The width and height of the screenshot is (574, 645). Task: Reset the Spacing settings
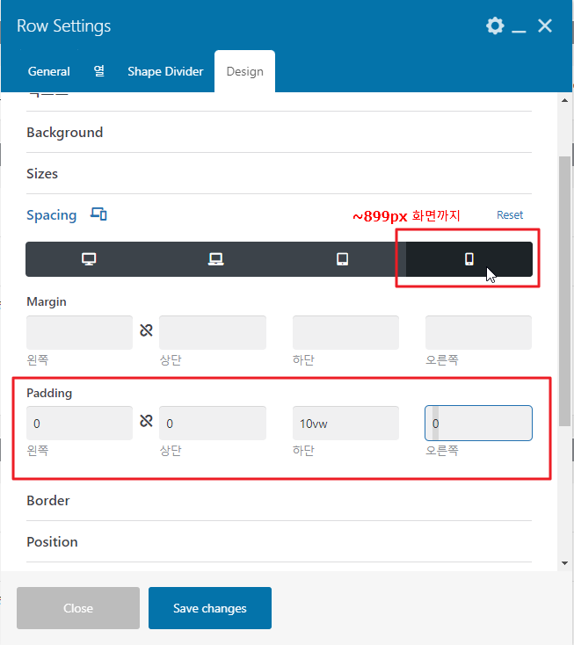pyautogui.click(x=510, y=214)
